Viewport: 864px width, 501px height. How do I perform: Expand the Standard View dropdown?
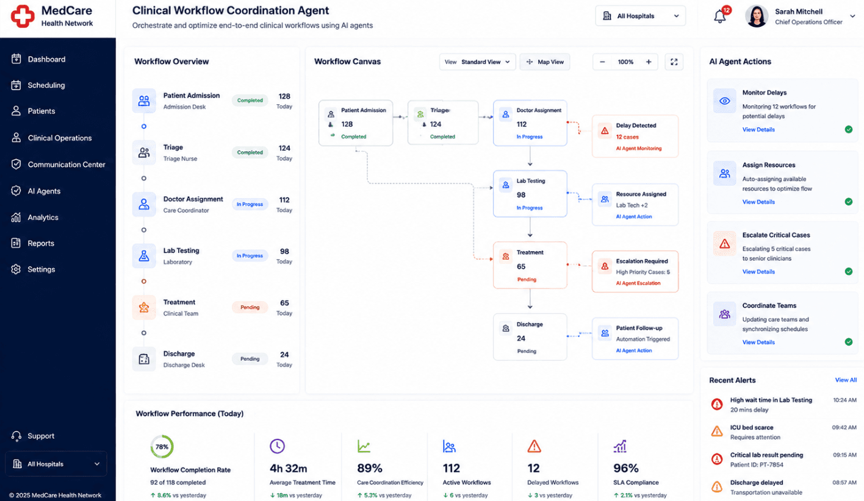(477, 62)
